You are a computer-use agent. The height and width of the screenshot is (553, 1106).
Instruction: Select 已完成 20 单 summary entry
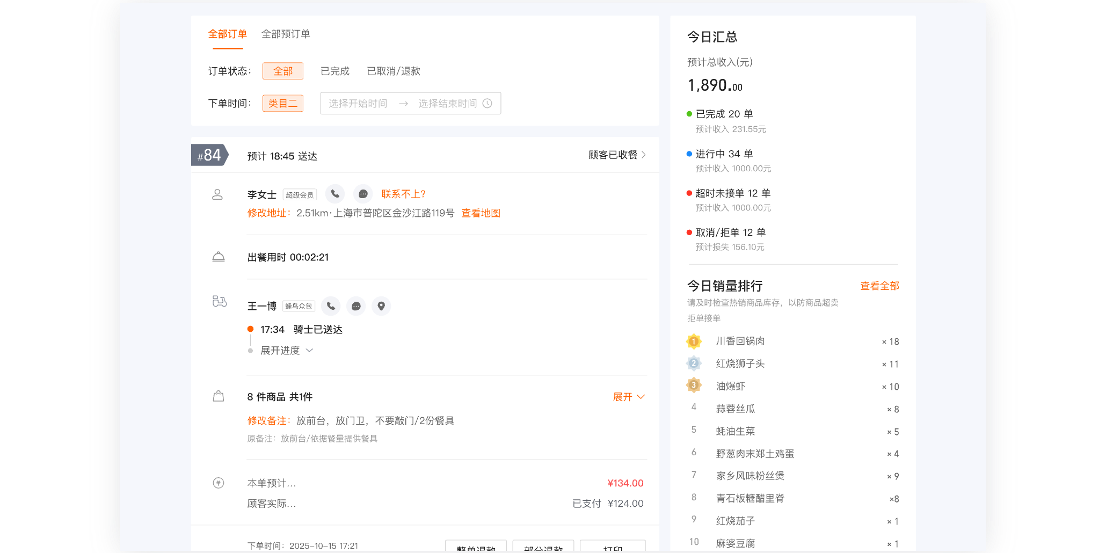coord(724,114)
